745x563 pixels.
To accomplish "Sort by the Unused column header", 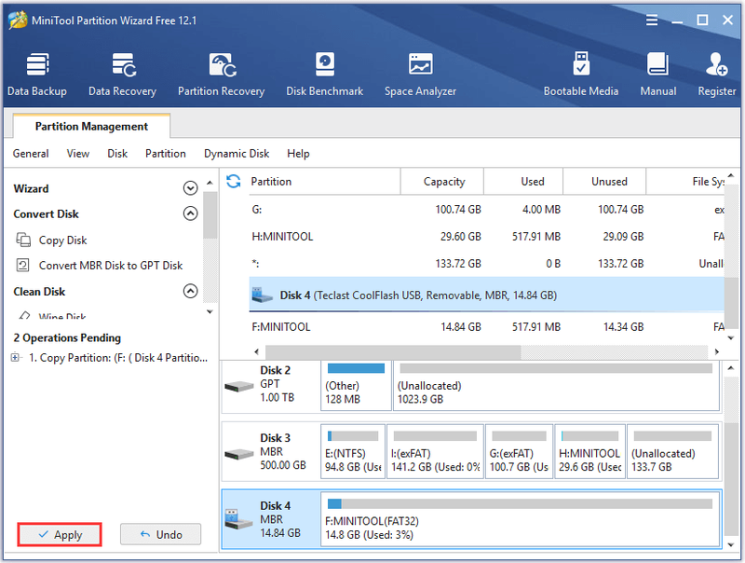I will 604,181.
